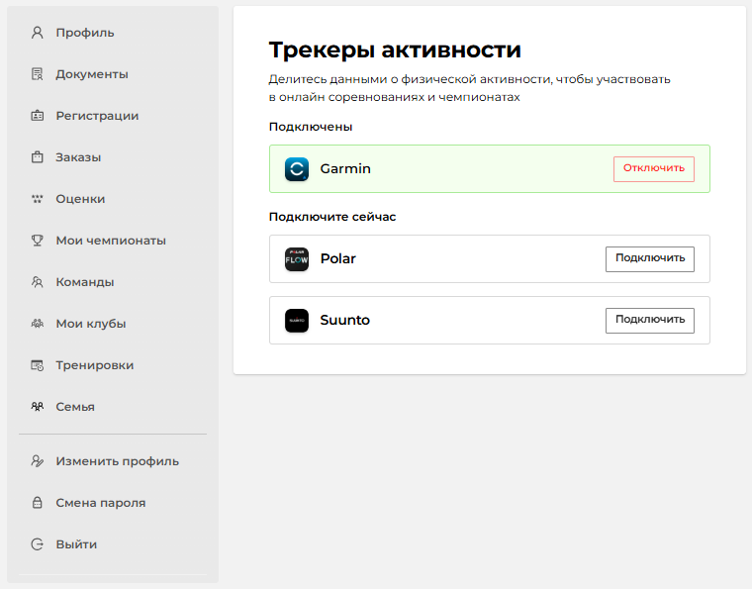
Task: Click the Мои клубы group icon
Action: [x=37, y=324]
